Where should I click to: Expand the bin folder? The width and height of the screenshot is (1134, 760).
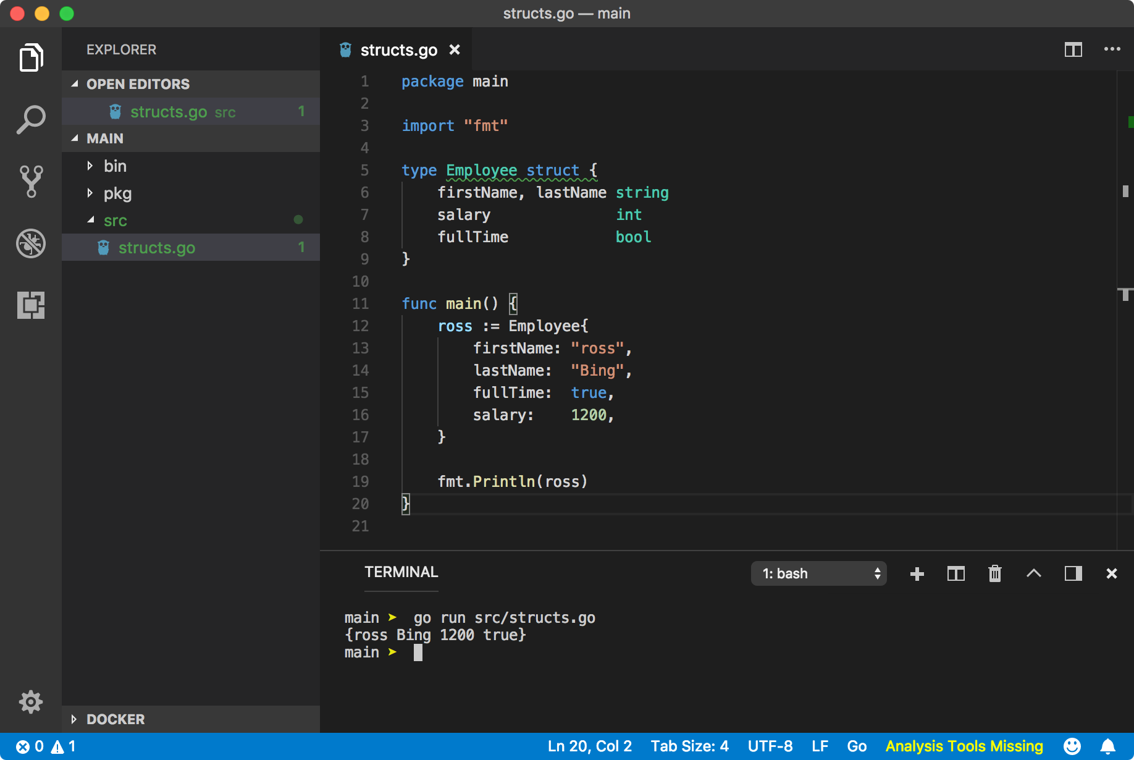tap(115, 166)
